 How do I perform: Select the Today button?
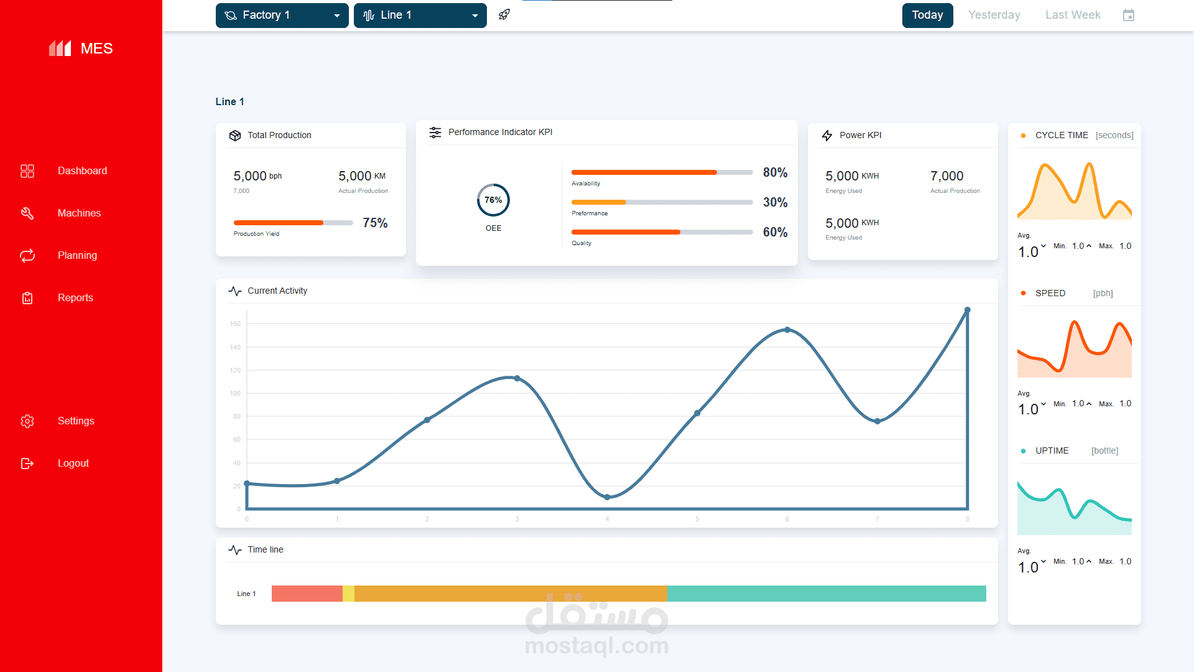[x=927, y=15]
